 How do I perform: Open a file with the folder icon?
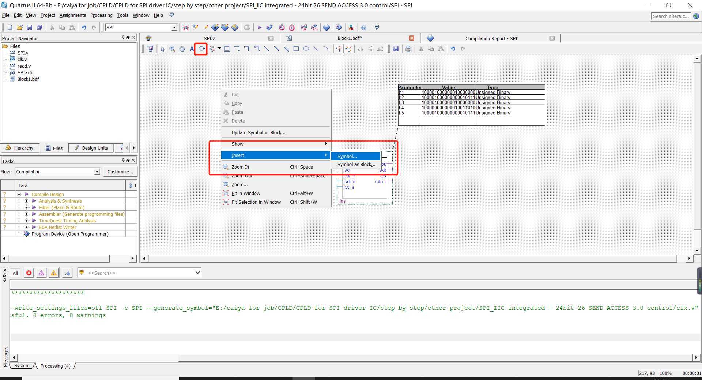pyautogui.click(x=20, y=27)
